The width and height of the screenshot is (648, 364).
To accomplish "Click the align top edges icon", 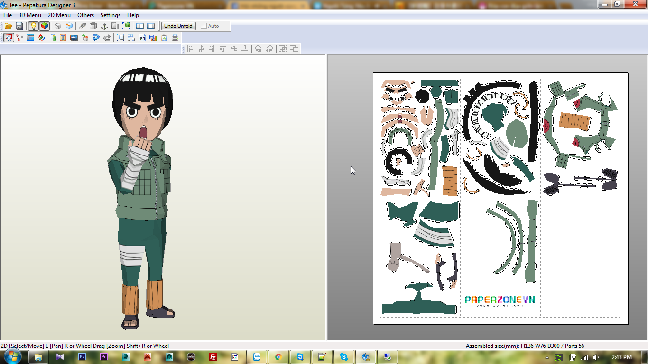I will pos(223,48).
